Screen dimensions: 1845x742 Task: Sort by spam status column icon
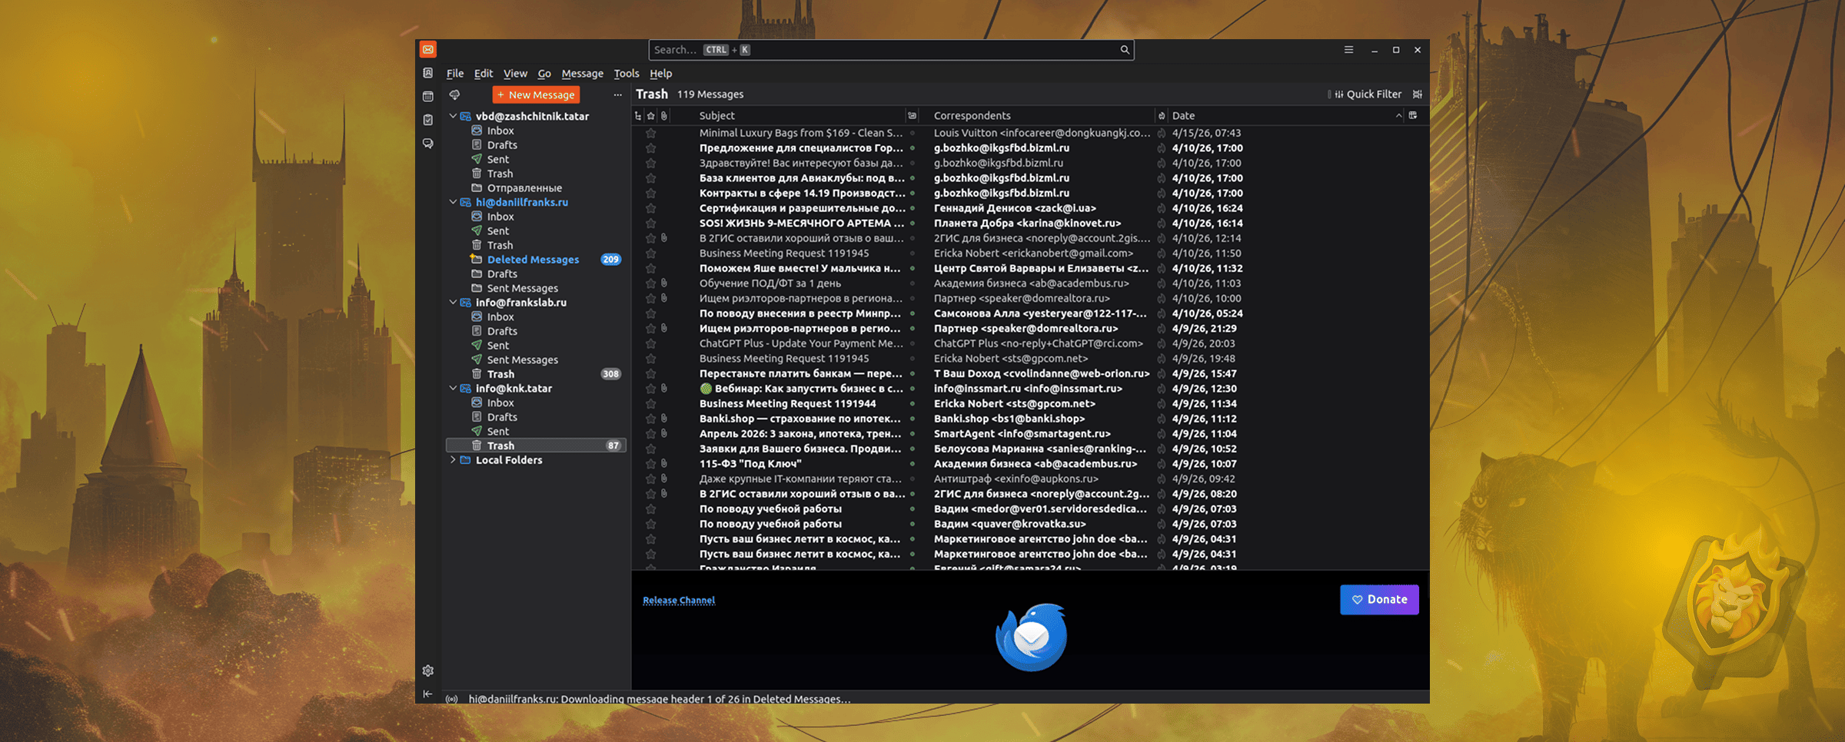[x=1161, y=115]
